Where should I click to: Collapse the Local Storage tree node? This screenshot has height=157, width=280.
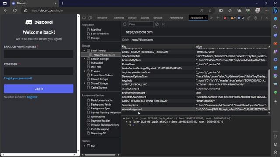[x=84, y=51]
